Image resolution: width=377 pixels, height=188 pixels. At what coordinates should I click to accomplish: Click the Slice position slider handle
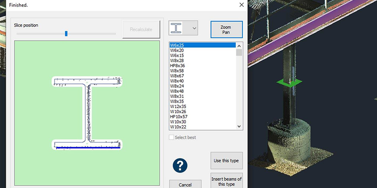tap(66, 34)
